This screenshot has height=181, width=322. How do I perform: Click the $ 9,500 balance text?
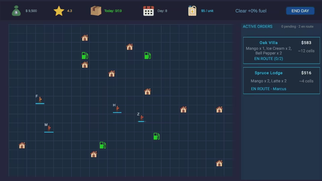(x=31, y=11)
